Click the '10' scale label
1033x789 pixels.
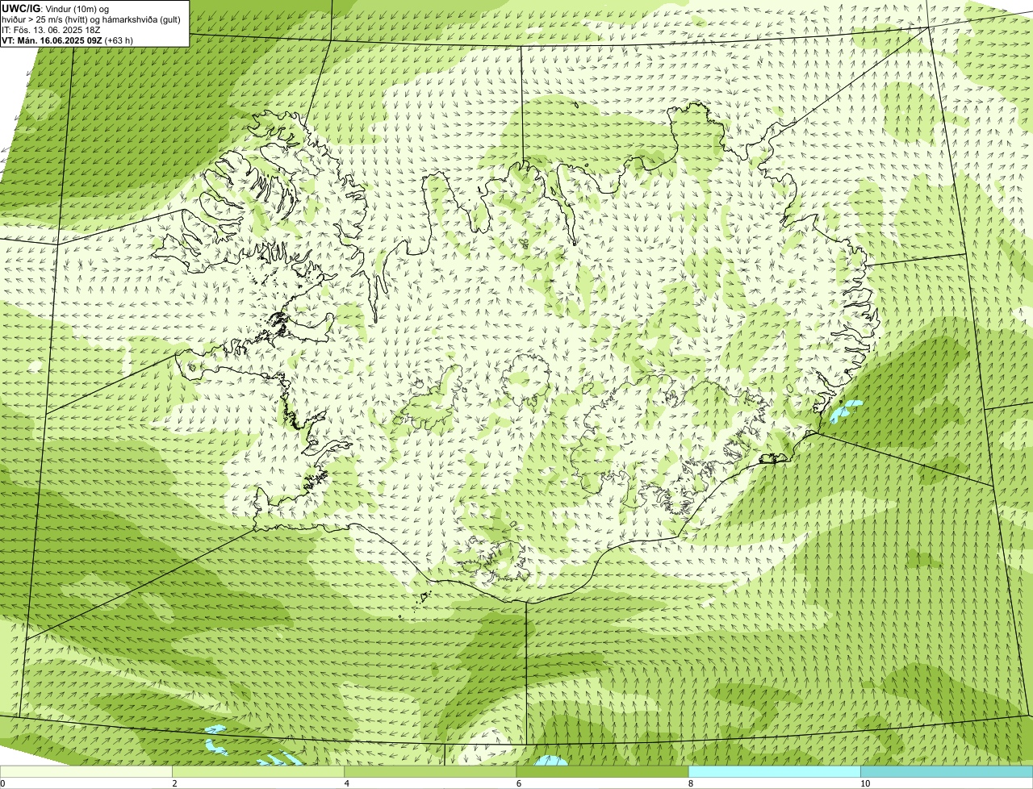[x=865, y=783]
